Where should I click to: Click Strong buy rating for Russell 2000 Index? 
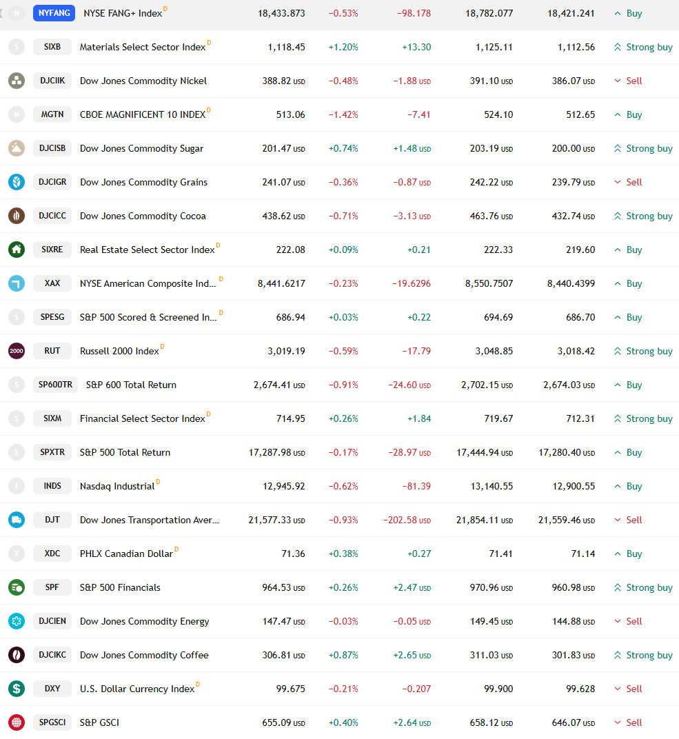click(x=643, y=351)
